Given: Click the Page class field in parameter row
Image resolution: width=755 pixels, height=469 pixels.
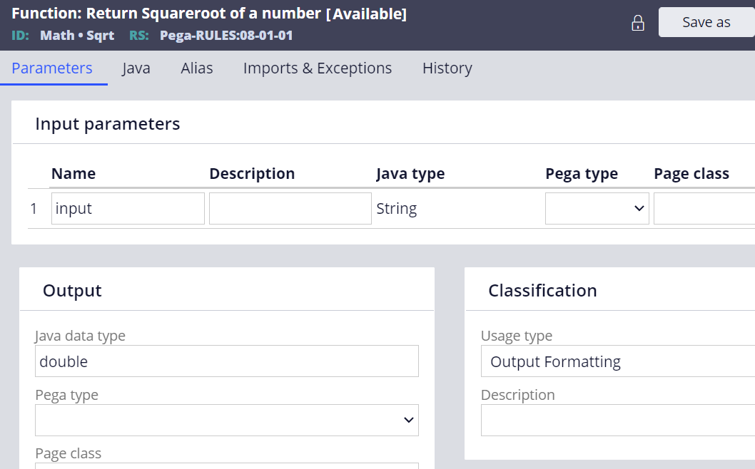Looking at the screenshot, I should pyautogui.click(x=704, y=208).
